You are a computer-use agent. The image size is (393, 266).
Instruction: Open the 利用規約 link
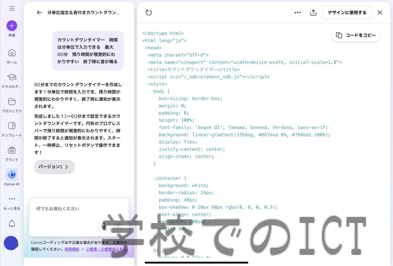coord(72,249)
